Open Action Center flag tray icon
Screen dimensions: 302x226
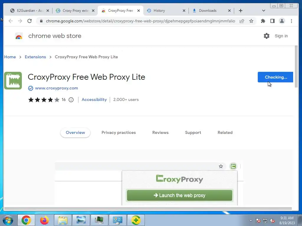coord(258,221)
